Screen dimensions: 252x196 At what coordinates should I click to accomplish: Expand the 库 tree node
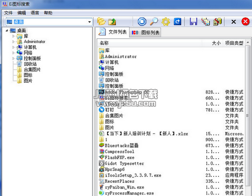pyautogui.click(x=14, y=36)
